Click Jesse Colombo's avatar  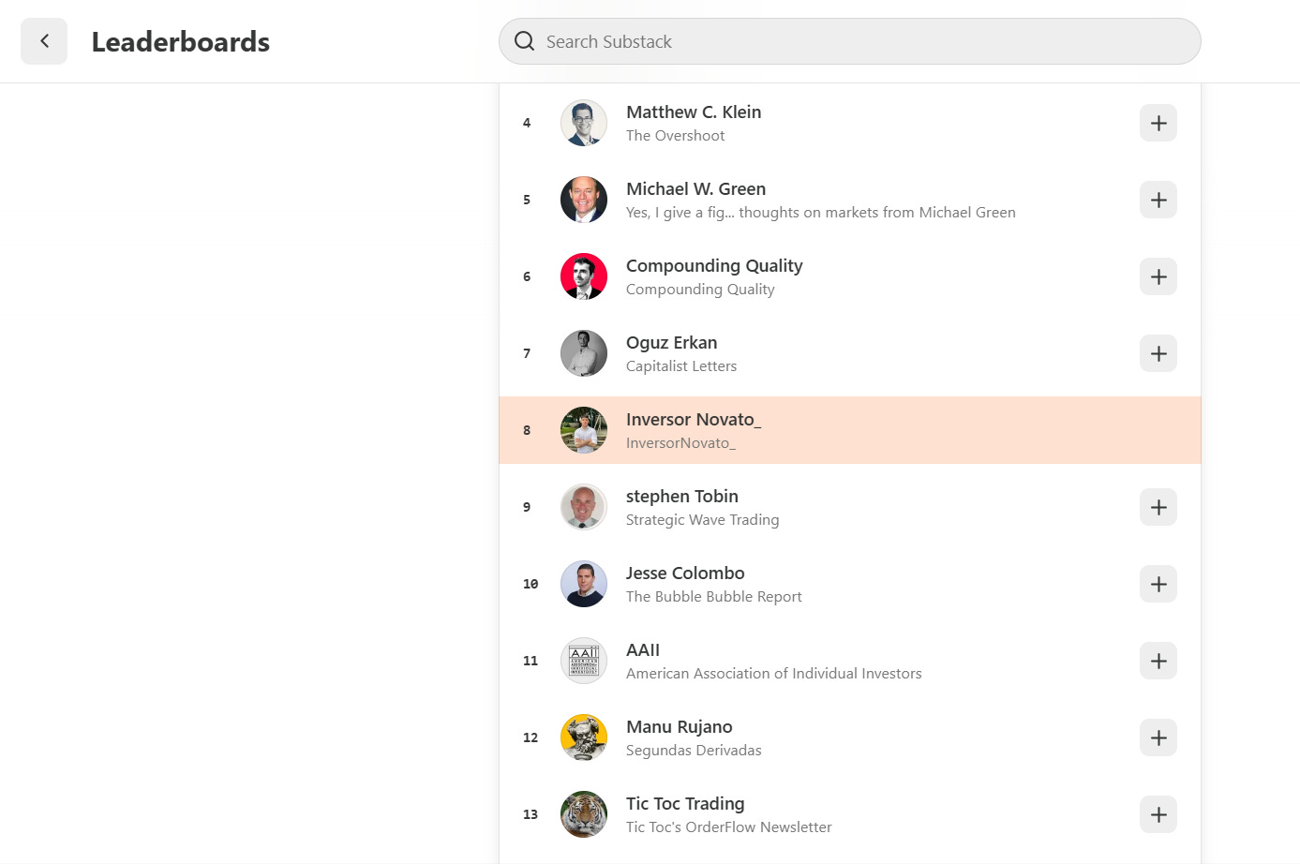(584, 584)
